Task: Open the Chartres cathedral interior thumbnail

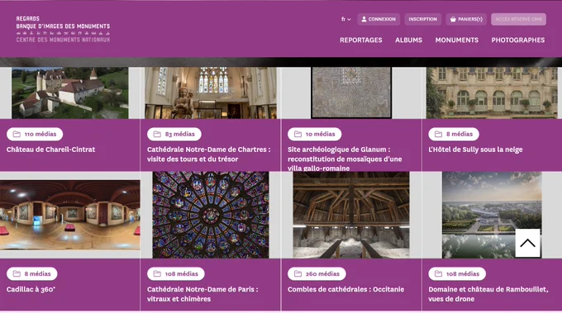Action: coord(211,92)
